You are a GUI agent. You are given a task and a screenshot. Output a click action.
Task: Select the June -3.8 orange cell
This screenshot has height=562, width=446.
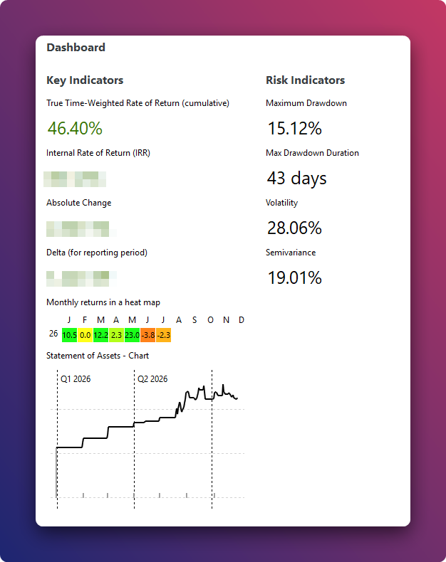tap(148, 335)
